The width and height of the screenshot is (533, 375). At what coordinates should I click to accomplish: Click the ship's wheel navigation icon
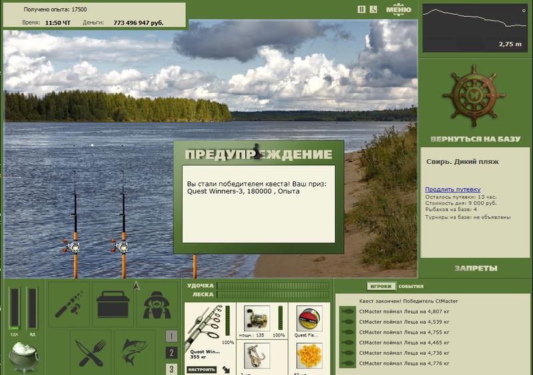474,95
